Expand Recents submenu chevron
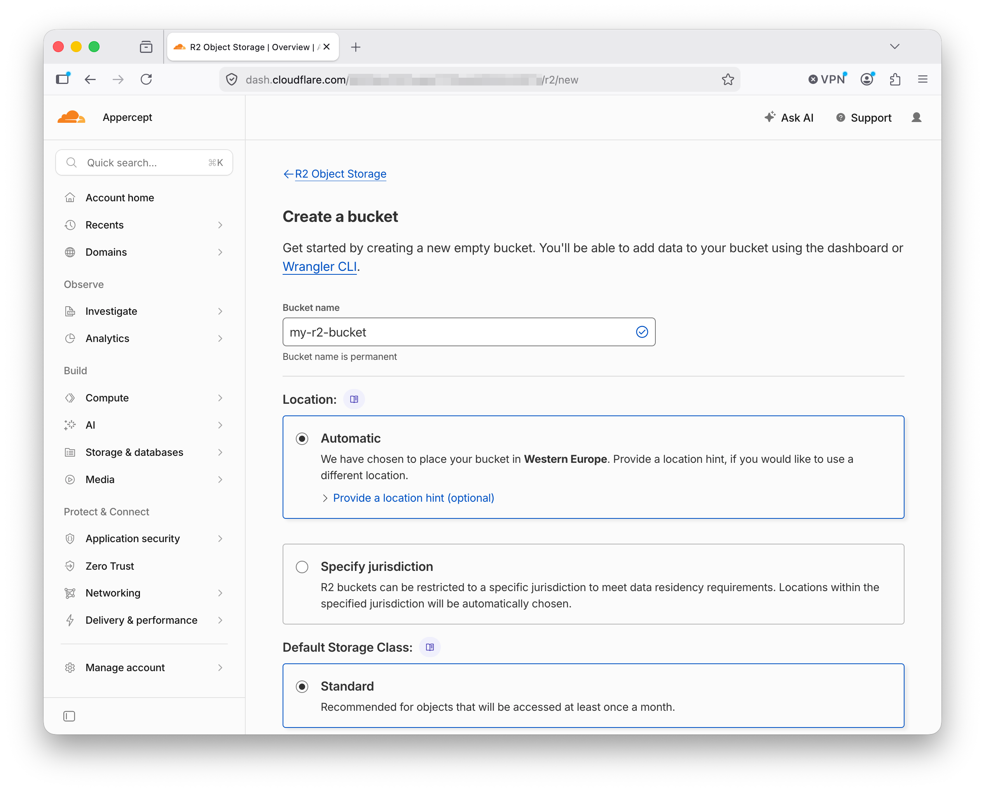The width and height of the screenshot is (985, 792). click(x=220, y=225)
